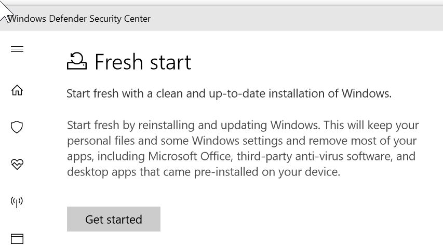This screenshot has height=245, width=443.
Task: Open Device performance & health heart icon
Action: click(17, 164)
